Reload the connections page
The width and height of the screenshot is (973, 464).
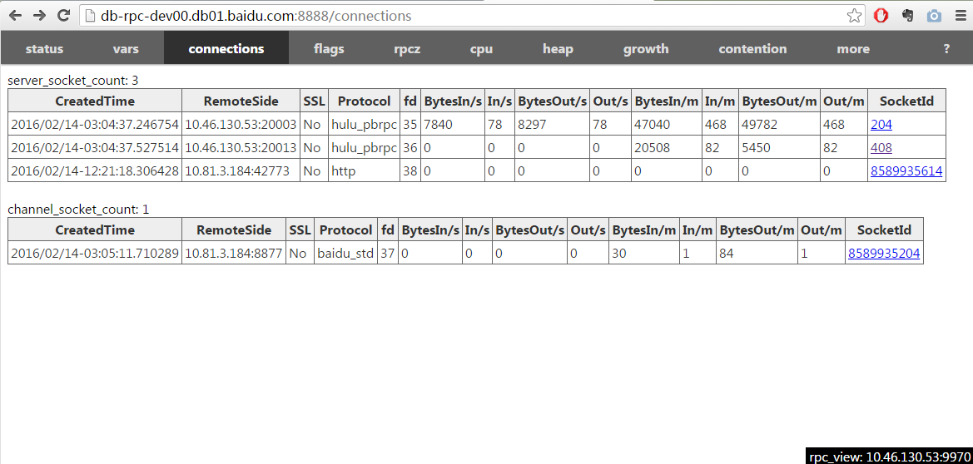[x=63, y=15]
